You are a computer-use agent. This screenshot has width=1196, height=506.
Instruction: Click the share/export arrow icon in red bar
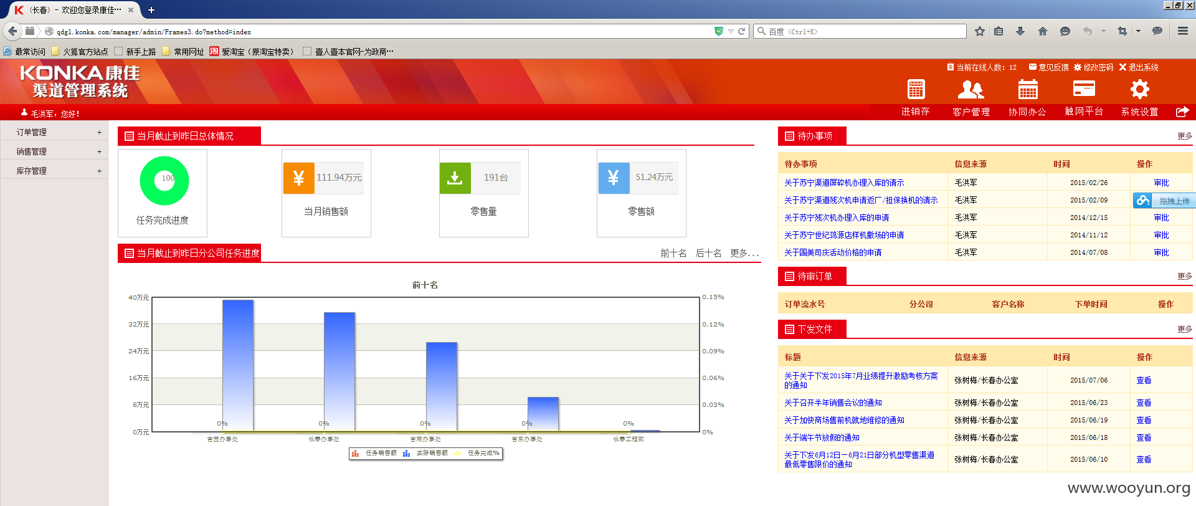(x=1182, y=112)
